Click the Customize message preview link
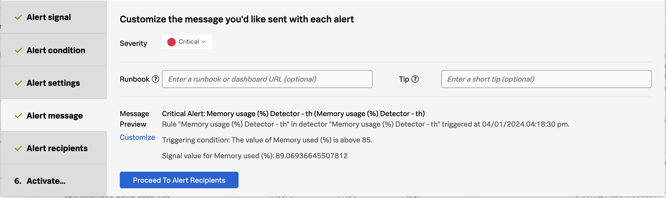The image size is (666, 198). pos(137,137)
